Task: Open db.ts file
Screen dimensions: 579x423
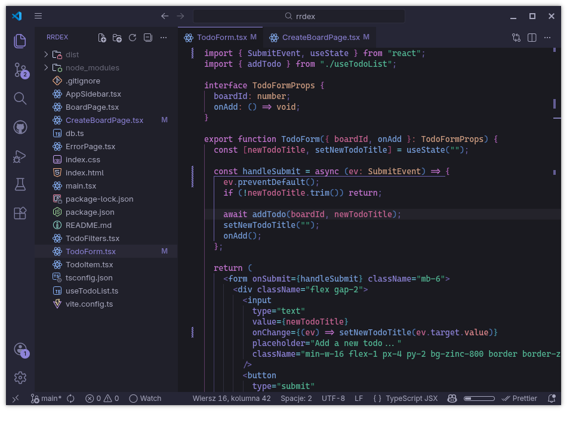Action: point(106,133)
